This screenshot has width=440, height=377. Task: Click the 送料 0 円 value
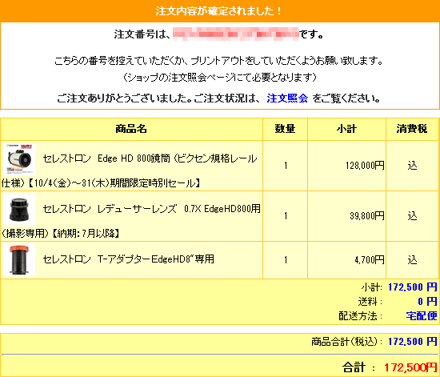coord(427,302)
